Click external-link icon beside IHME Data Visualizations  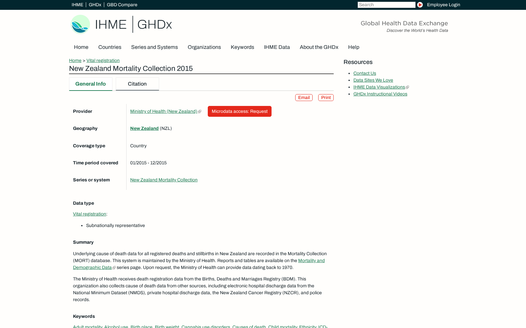tap(407, 87)
